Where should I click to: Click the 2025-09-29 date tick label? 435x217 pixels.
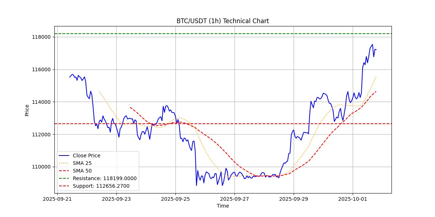(x=294, y=199)
